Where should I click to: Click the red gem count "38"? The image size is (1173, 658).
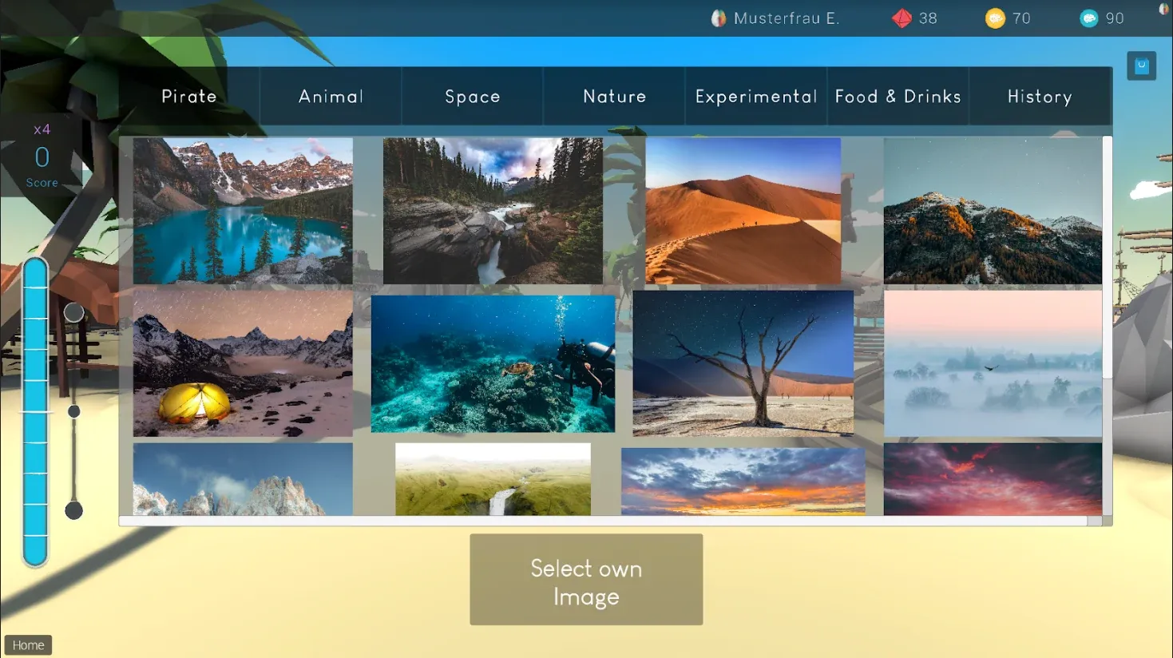[x=928, y=18]
